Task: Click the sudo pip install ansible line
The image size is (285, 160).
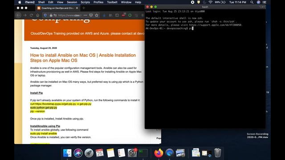Action: 44,133
